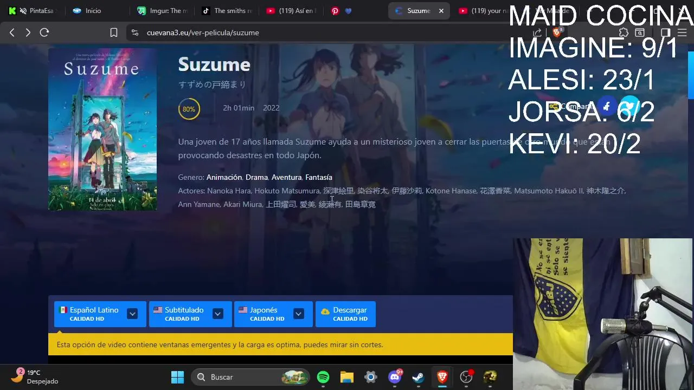Open site settings icon in address bar
This screenshot has width=694, height=390.
click(135, 32)
